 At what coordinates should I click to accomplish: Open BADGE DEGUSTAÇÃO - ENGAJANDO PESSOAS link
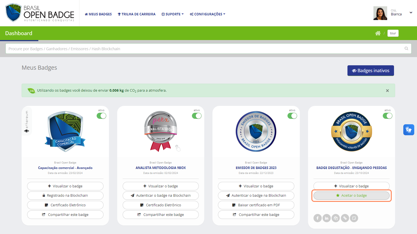(x=352, y=168)
